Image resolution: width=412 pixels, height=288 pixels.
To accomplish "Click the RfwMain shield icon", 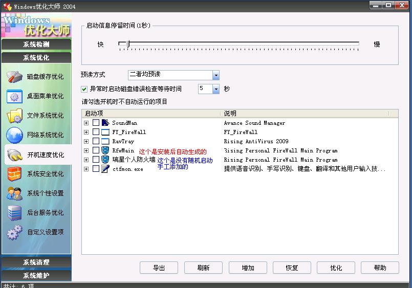I will (x=105, y=150).
